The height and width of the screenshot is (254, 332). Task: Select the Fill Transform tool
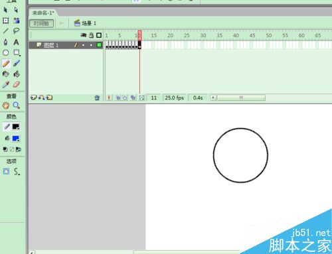(x=16, y=21)
